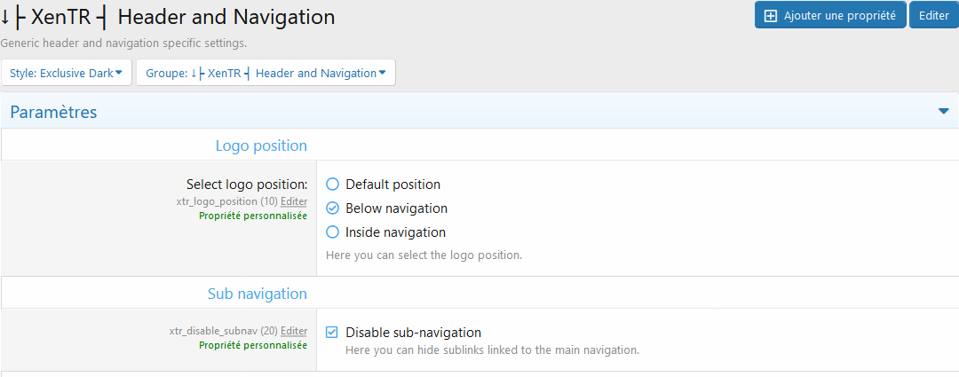Click the Ajouter une propriété button

click(x=830, y=16)
